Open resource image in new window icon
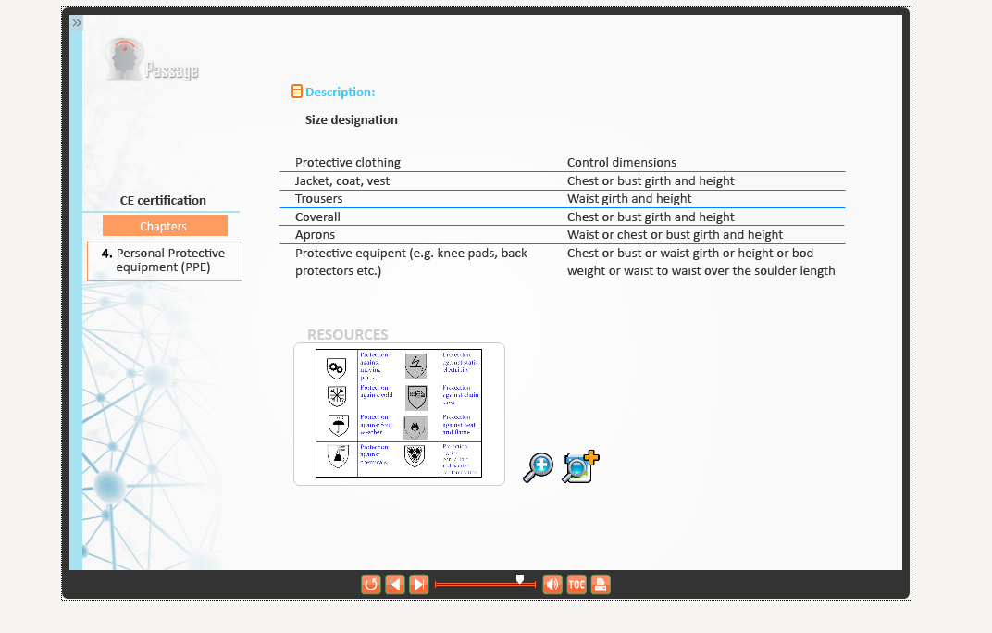Screen dimensions: 992x633 [x=581, y=467]
